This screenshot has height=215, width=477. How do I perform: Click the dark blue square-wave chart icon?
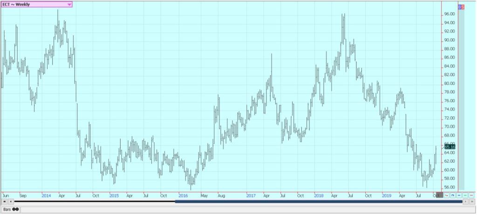coord(453,195)
